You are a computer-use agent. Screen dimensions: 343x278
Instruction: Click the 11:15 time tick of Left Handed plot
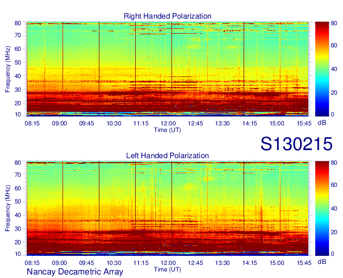click(x=141, y=263)
